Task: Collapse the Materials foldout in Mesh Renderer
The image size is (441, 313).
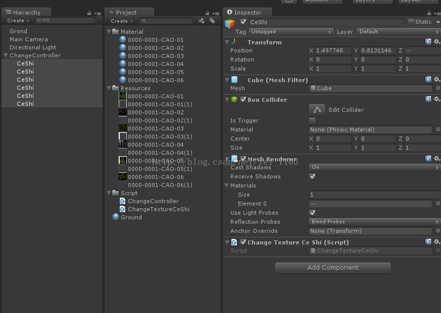Action: coord(227,185)
